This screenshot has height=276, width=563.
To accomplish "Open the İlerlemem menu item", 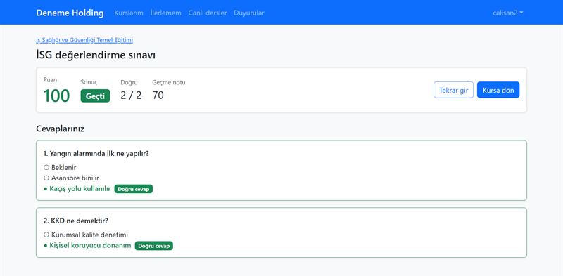I will [165, 13].
